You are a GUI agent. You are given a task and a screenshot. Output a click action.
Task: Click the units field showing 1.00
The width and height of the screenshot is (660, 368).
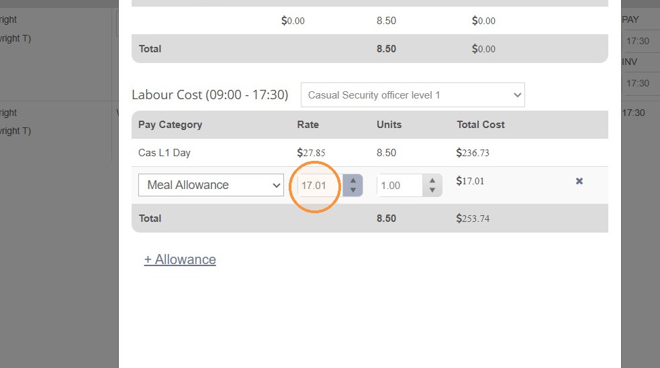[399, 185]
